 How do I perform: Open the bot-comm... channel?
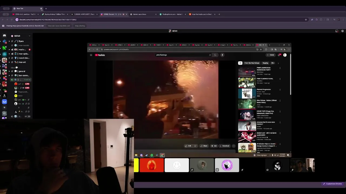pyautogui.click(x=21, y=75)
